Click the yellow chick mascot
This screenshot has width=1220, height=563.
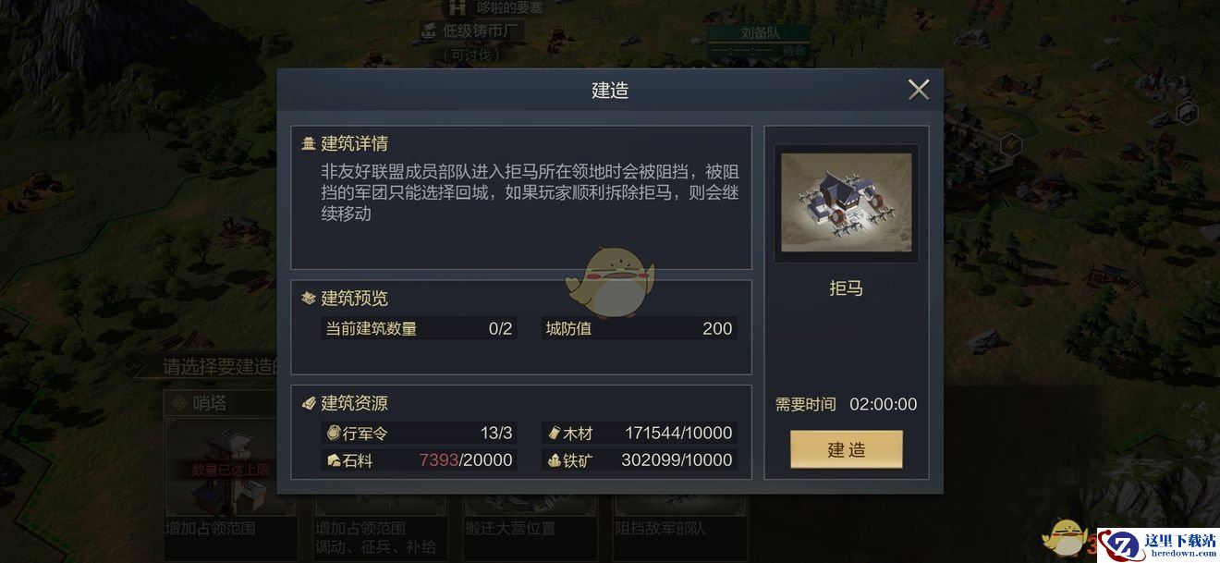[x=610, y=282]
